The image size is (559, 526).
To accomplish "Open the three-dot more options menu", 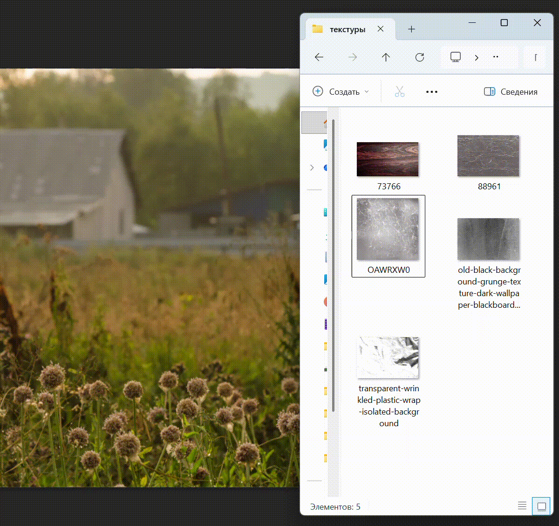I will click(432, 92).
